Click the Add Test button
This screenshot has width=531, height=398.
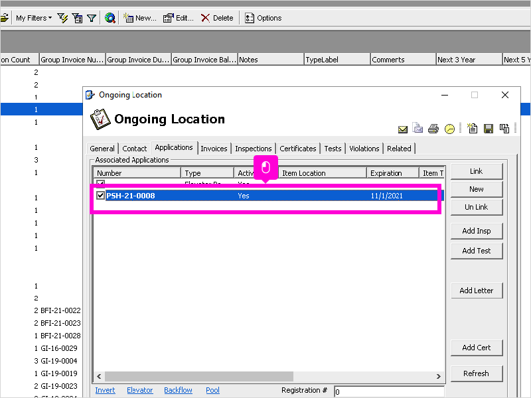point(477,251)
